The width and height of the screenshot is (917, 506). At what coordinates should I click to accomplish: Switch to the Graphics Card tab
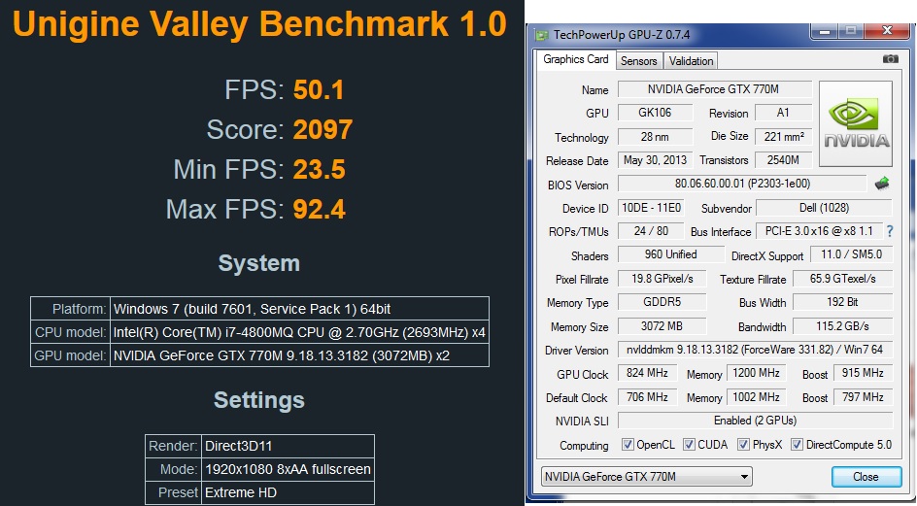tap(575, 59)
